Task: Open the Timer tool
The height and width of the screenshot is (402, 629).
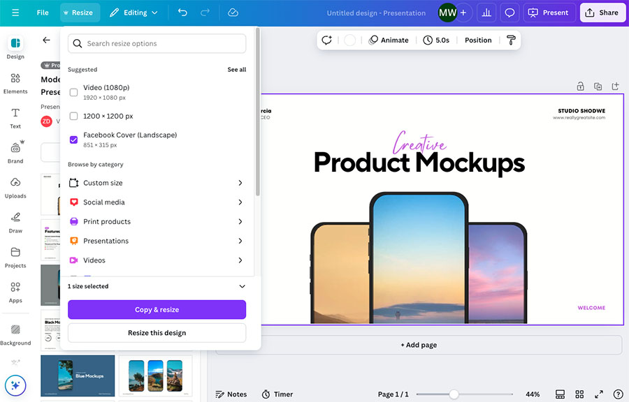Action: coord(277,394)
